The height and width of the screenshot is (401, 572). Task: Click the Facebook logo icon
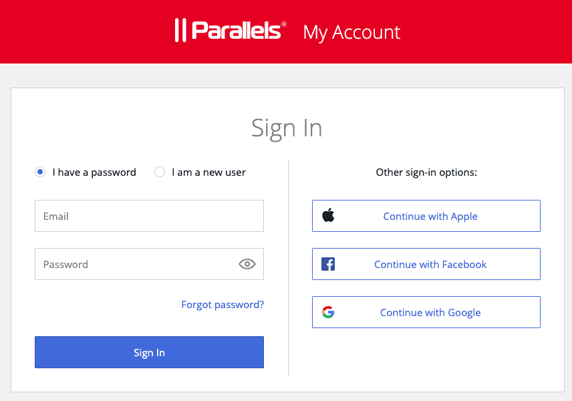[x=329, y=263]
